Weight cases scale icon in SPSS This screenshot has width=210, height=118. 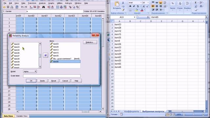click(x=61, y=7)
